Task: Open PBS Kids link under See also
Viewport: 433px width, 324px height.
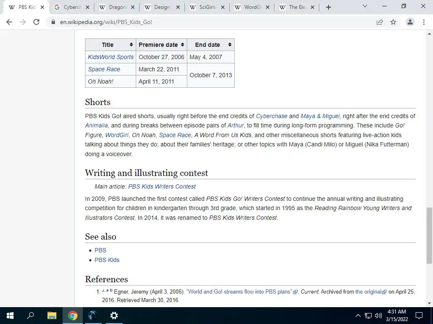Action: click(x=107, y=260)
